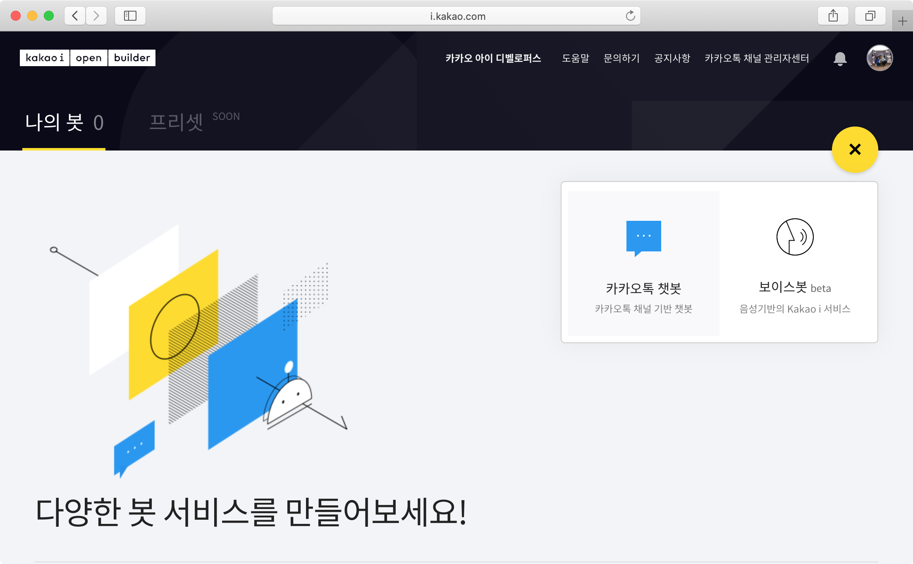Open 카카오톡 채널 관리자센터 link
Screen dimensions: 913x564
coord(756,58)
